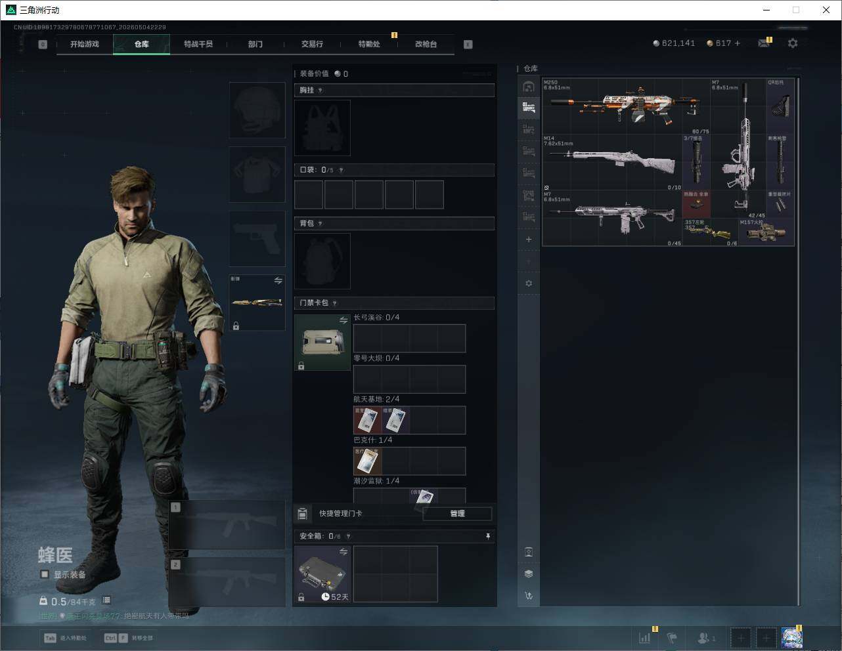Screen dimensions: 842x651
Task: Select the .357 revolver in stash
Action: tap(711, 232)
